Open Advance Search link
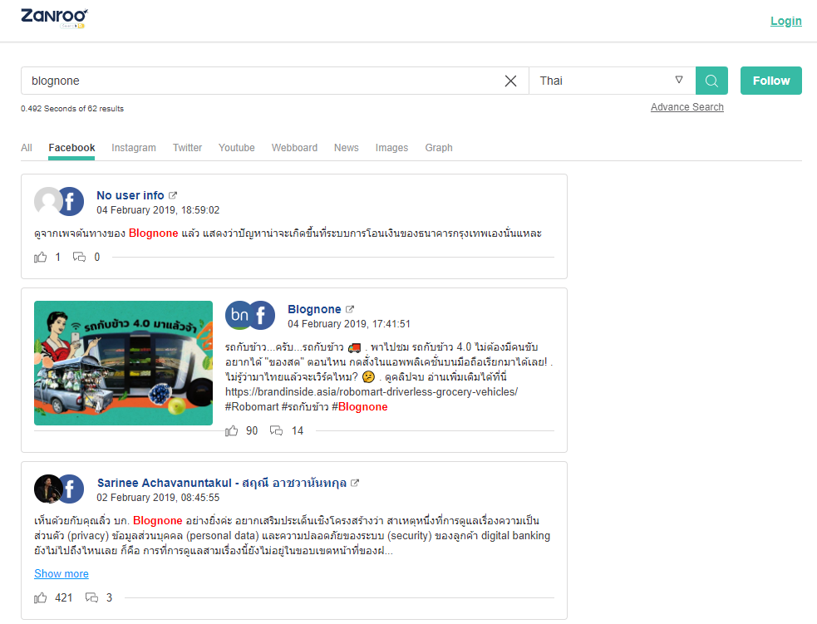Image resolution: width=817 pixels, height=624 pixels. (x=687, y=107)
